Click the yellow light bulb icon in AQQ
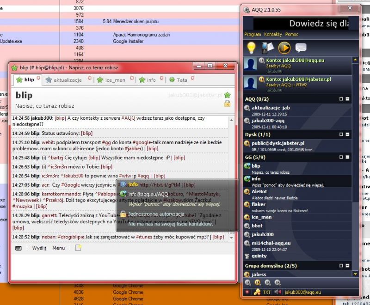Image resolution: width=370 pixels, height=305 pixels. click(251, 48)
